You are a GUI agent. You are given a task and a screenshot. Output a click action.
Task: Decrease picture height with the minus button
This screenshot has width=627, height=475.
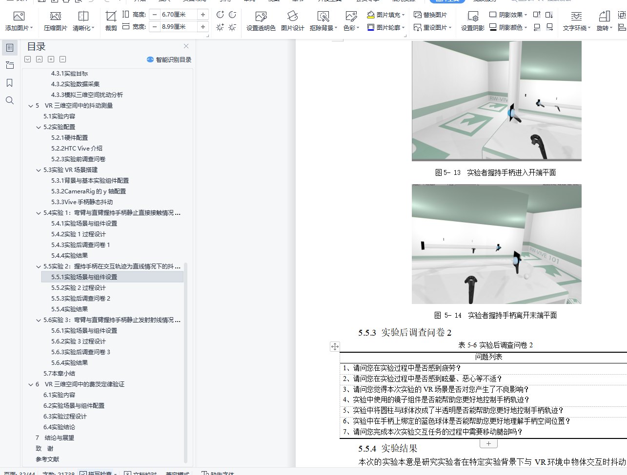pos(155,15)
